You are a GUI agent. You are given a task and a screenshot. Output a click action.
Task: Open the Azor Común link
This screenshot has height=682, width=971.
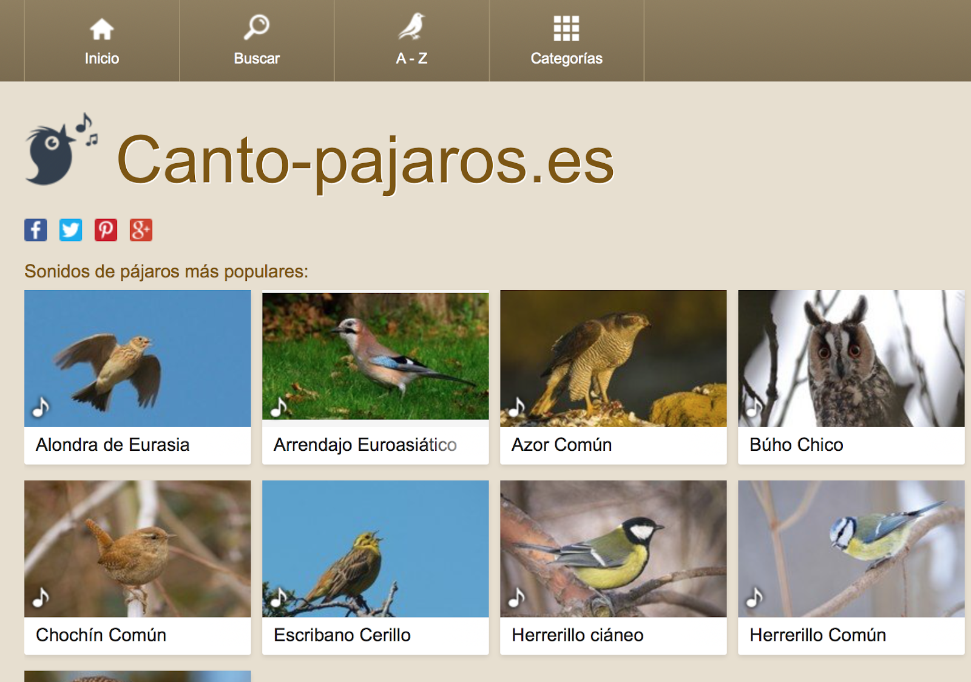(x=562, y=445)
